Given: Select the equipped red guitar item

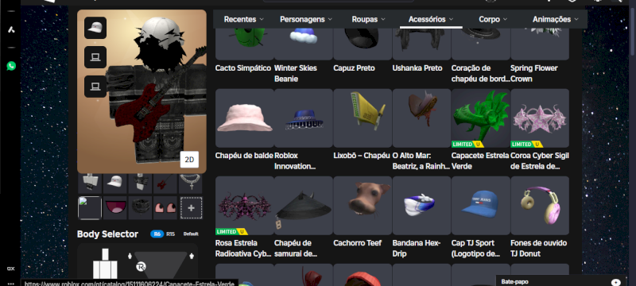Looking at the screenshot, I should (165, 184).
